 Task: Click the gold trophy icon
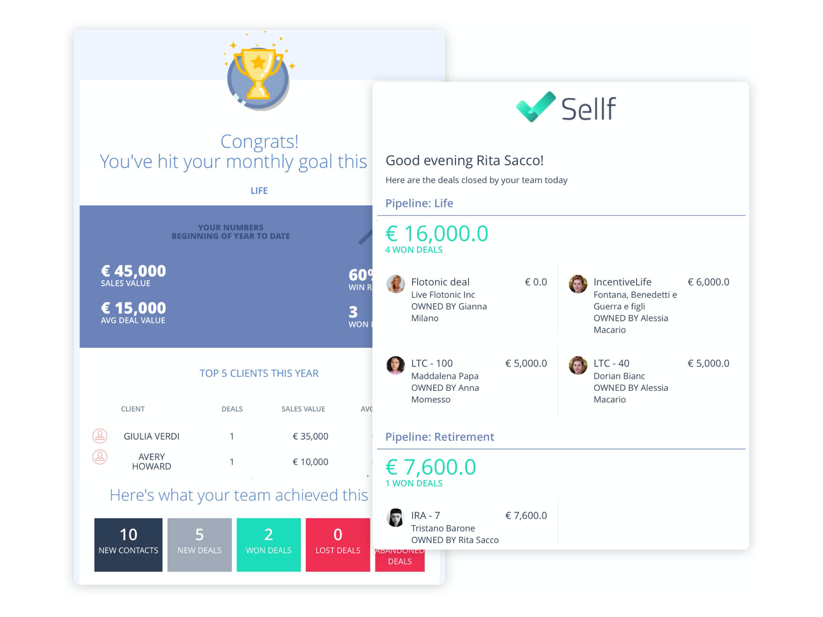point(258,71)
